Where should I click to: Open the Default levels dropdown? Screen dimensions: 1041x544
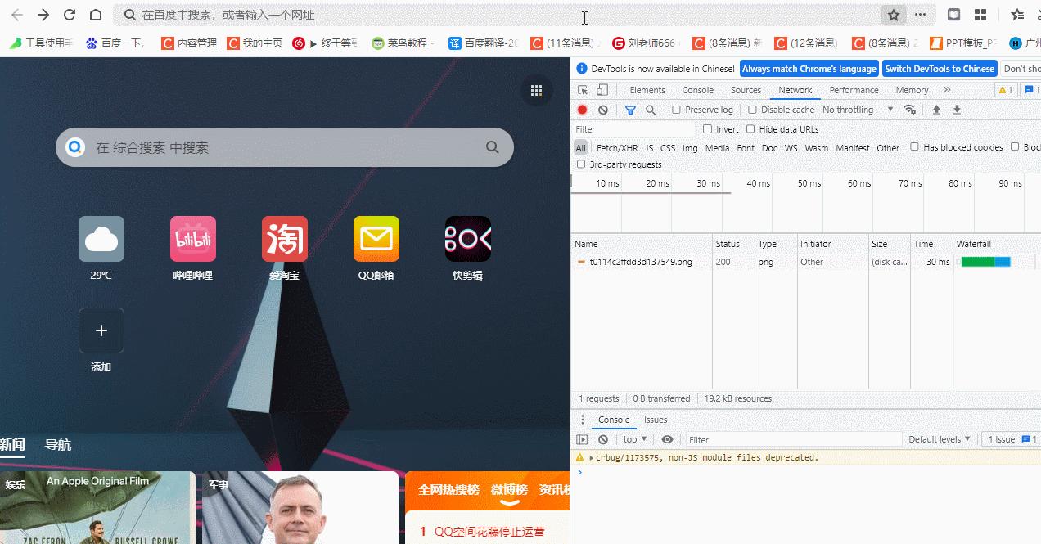click(939, 439)
